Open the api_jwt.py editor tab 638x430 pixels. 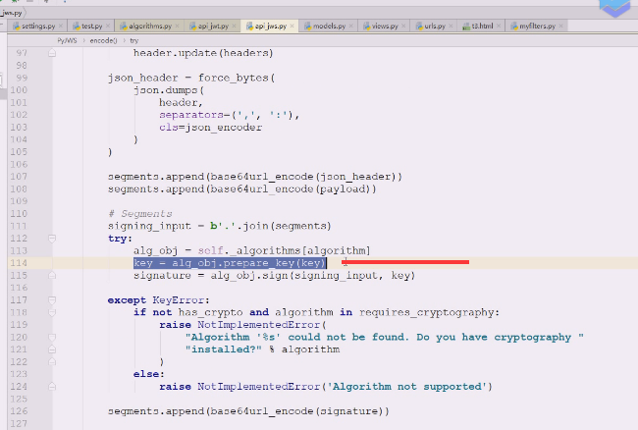213,27
